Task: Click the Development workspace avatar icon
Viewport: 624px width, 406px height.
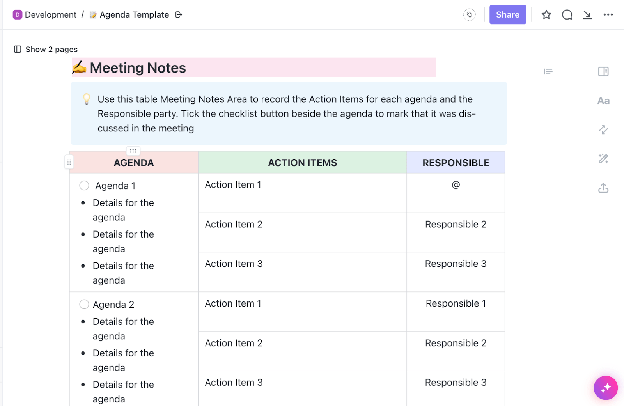Action: (x=17, y=15)
